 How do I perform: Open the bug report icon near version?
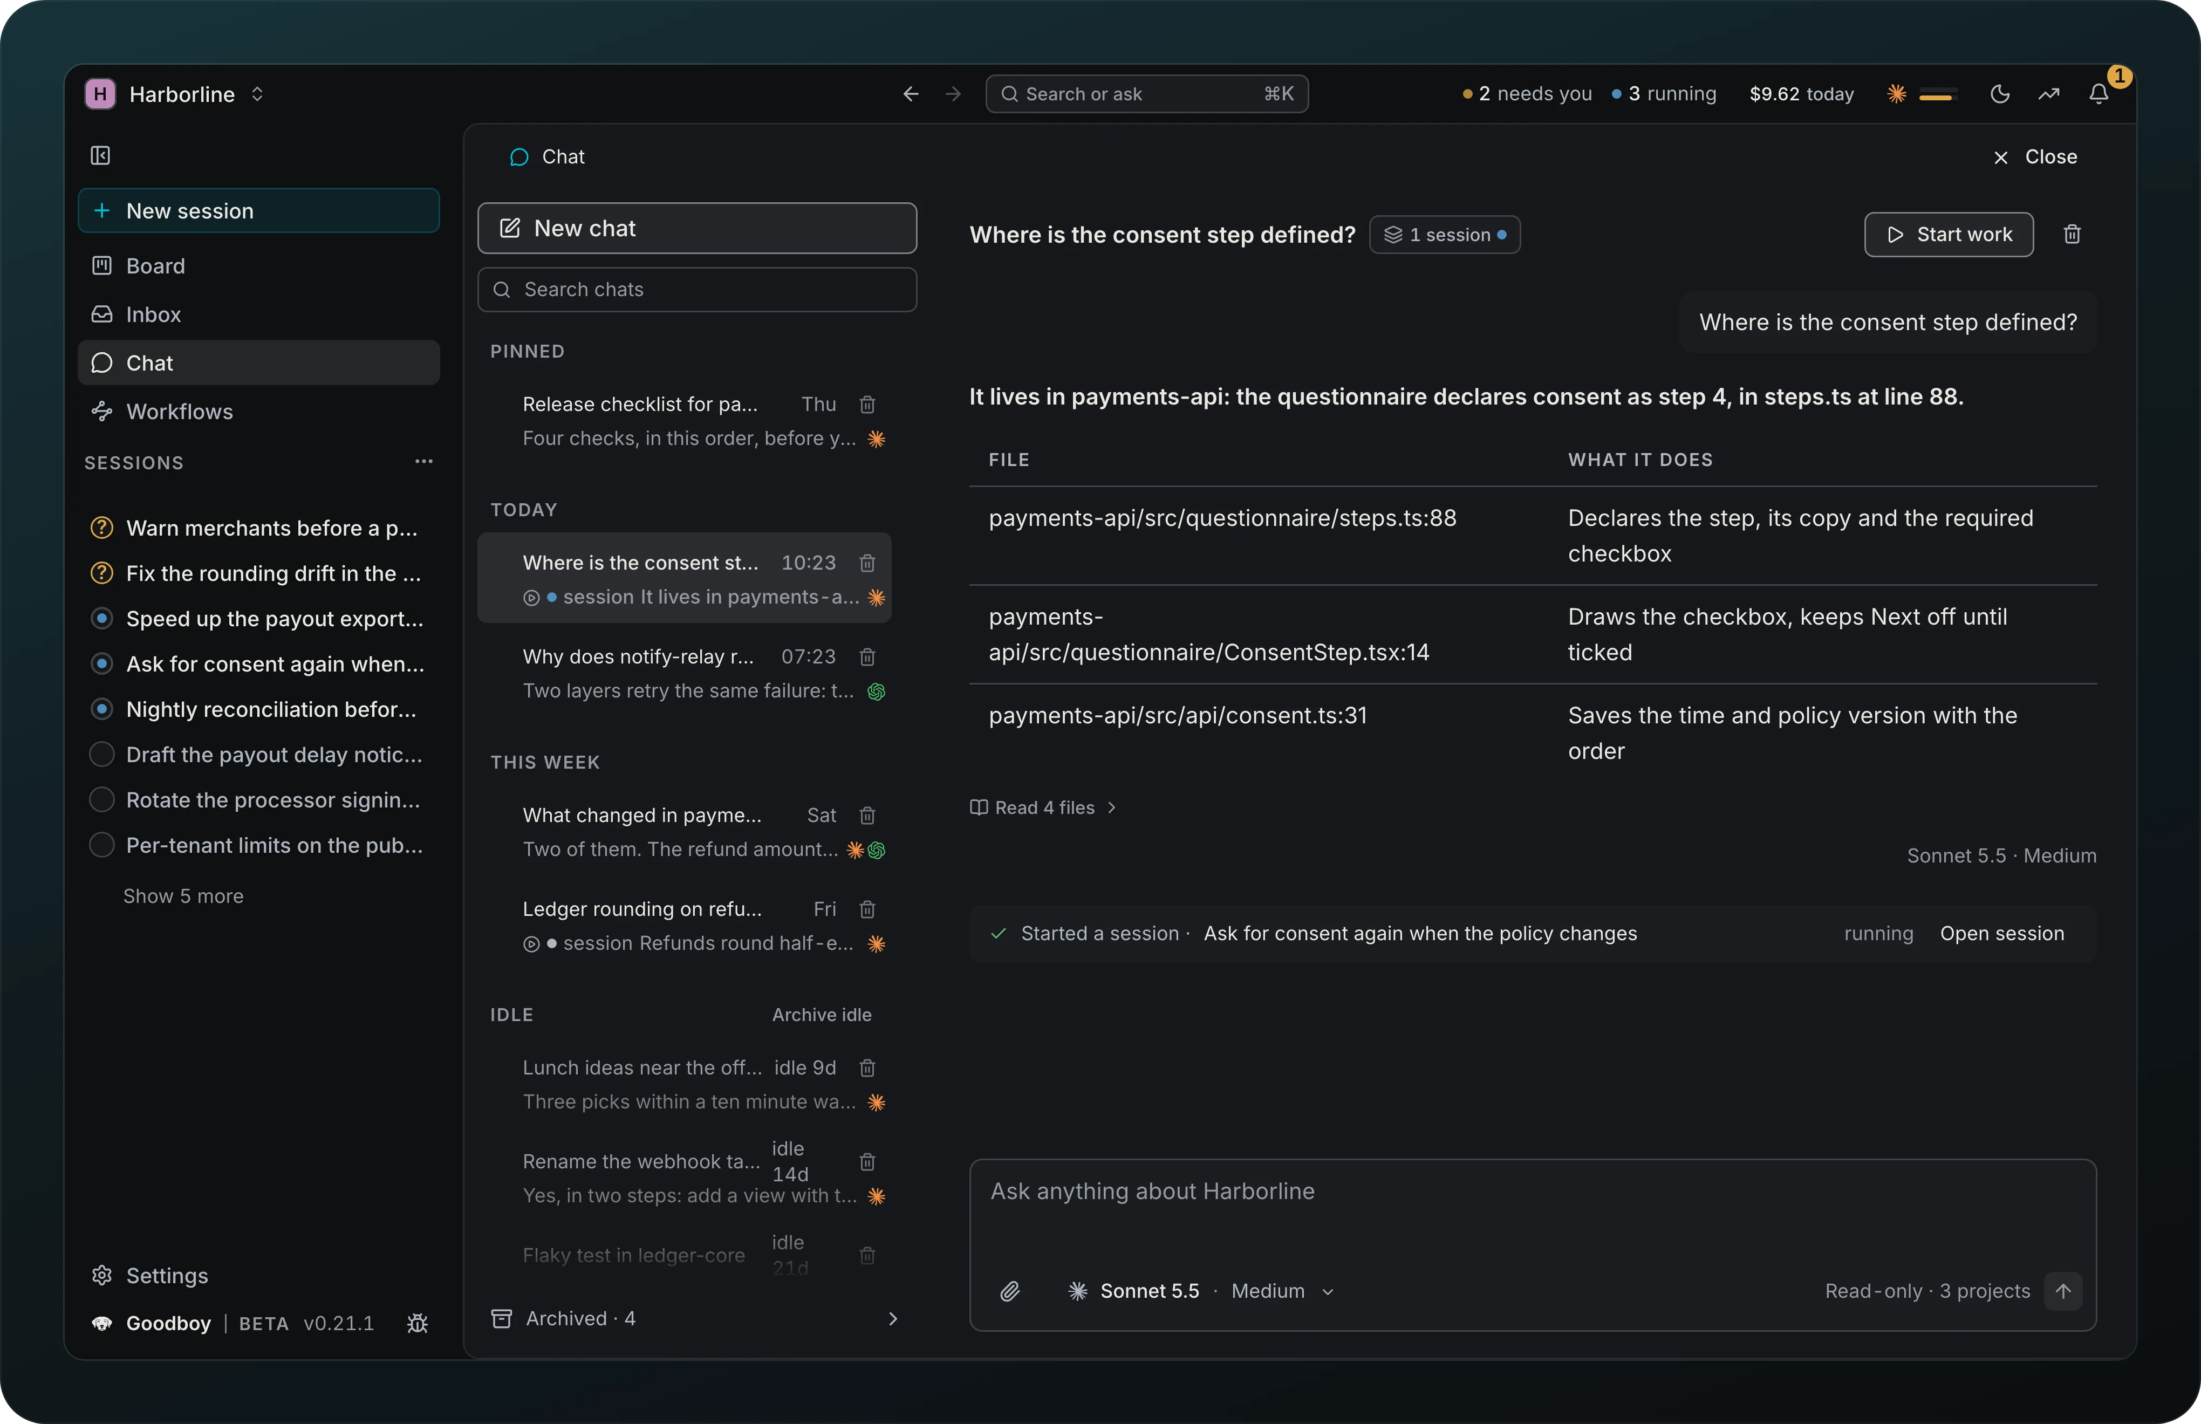click(x=417, y=1324)
